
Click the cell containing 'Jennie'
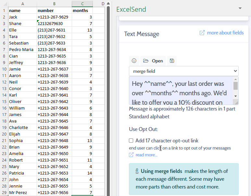23,186
